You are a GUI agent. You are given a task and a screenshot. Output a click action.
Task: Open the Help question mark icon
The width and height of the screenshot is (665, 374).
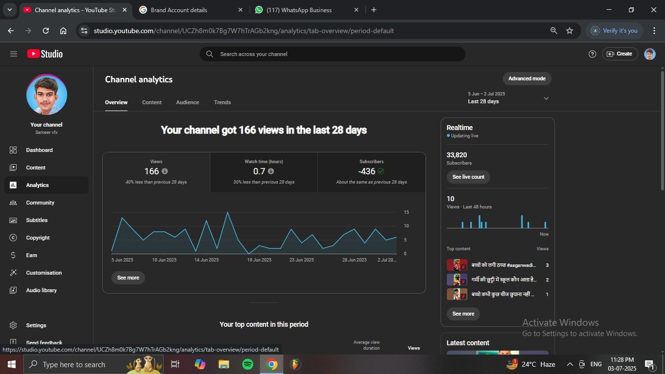[592, 54]
